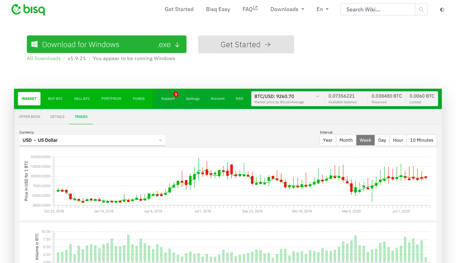Set interval to Day

[382, 140]
